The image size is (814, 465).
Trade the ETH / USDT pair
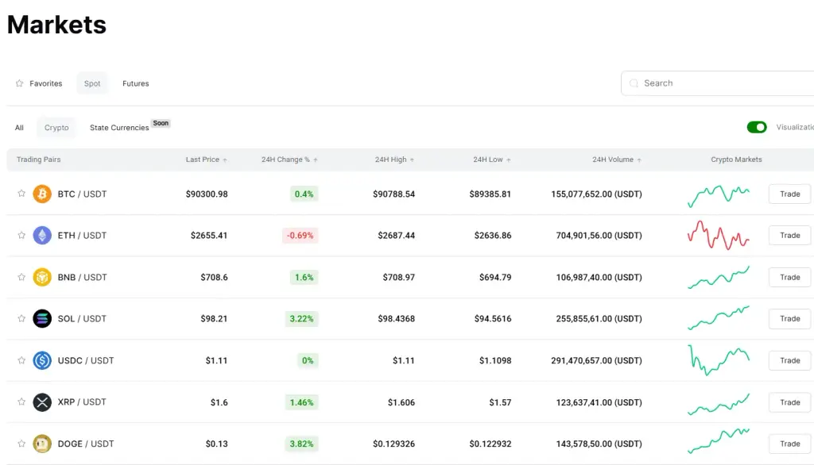coord(789,236)
